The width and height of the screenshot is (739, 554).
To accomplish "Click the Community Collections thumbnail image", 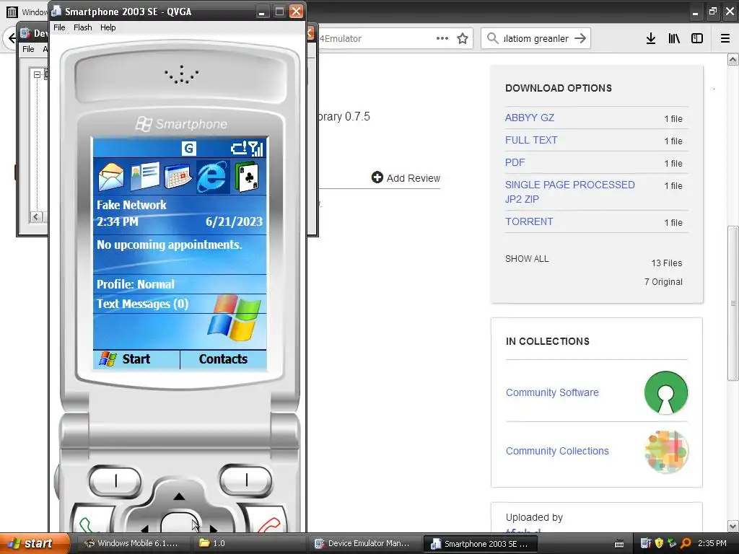I will [x=666, y=452].
